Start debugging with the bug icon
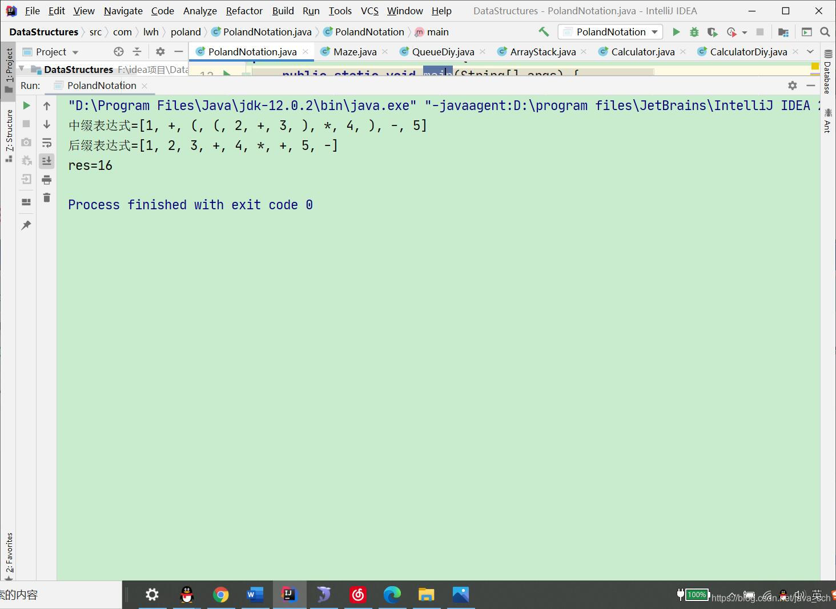836x609 pixels. pyautogui.click(x=694, y=32)
